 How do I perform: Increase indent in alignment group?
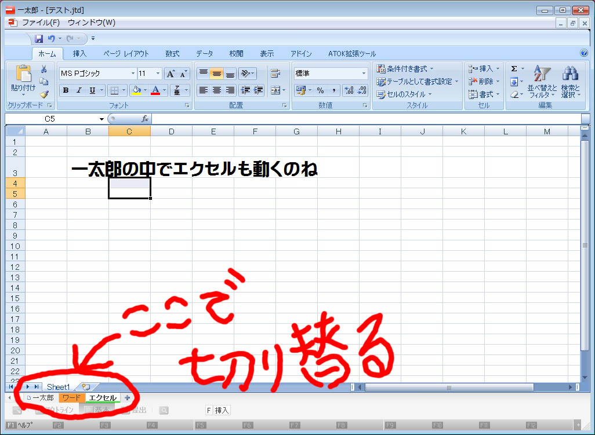pyautogui.click(x=259, y=90)
